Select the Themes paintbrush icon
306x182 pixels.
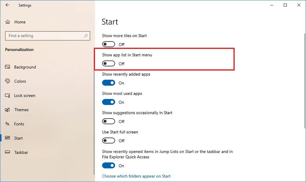(x=7, y=110)
